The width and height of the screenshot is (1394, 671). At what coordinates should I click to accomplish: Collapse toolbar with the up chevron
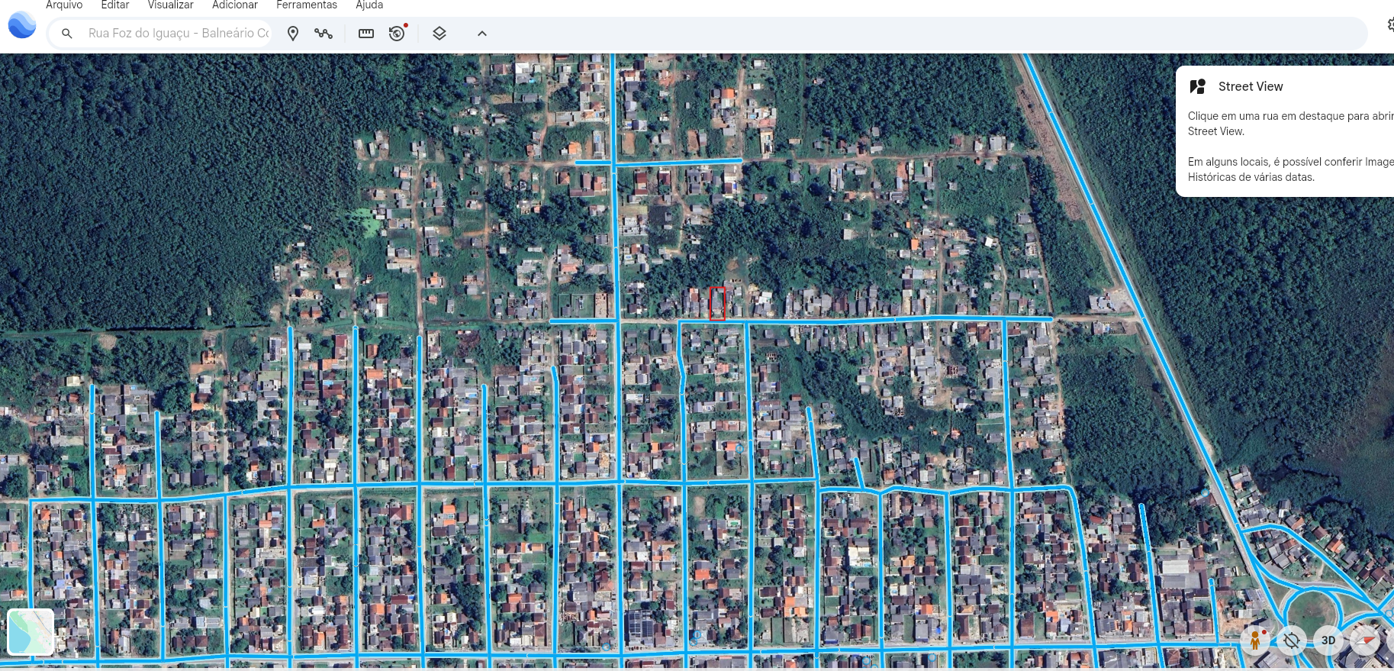tap(482, 34)
